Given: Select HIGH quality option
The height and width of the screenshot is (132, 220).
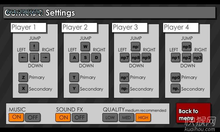Looking at the screenshot, I should [x=143, y=117].
